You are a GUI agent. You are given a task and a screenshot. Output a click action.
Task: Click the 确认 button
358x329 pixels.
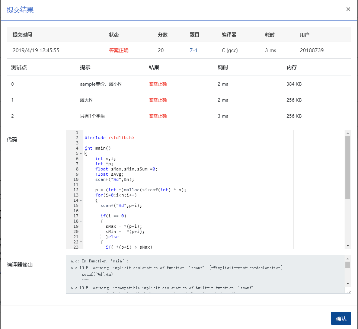point(341,318)
